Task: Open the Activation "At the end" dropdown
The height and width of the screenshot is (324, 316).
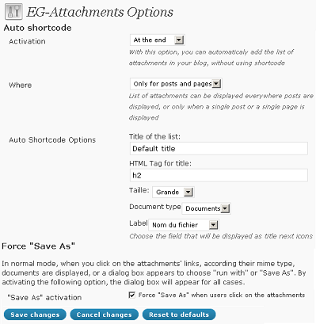Action: (158, 40)
